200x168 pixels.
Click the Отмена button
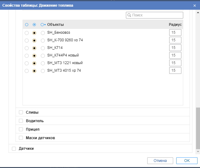pyautogui.click(x=160, y=161)
